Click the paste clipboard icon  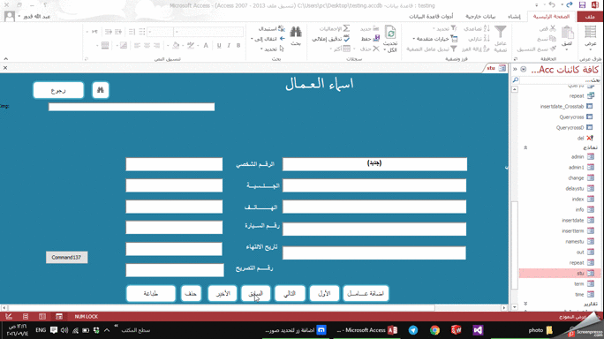pos(567,33)
